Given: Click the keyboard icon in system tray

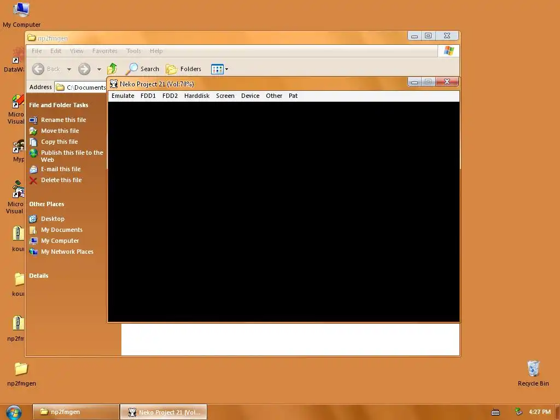Looking at the screenshot, I should coord(495,412).
